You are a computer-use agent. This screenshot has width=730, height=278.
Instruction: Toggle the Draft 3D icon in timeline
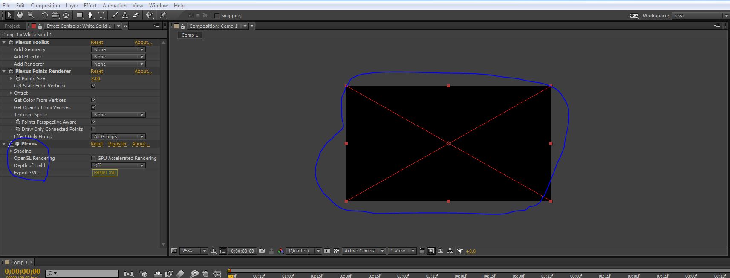(x=144, y=274)
